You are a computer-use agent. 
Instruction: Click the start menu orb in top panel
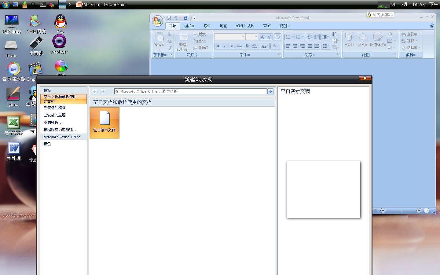click(5, 5)
